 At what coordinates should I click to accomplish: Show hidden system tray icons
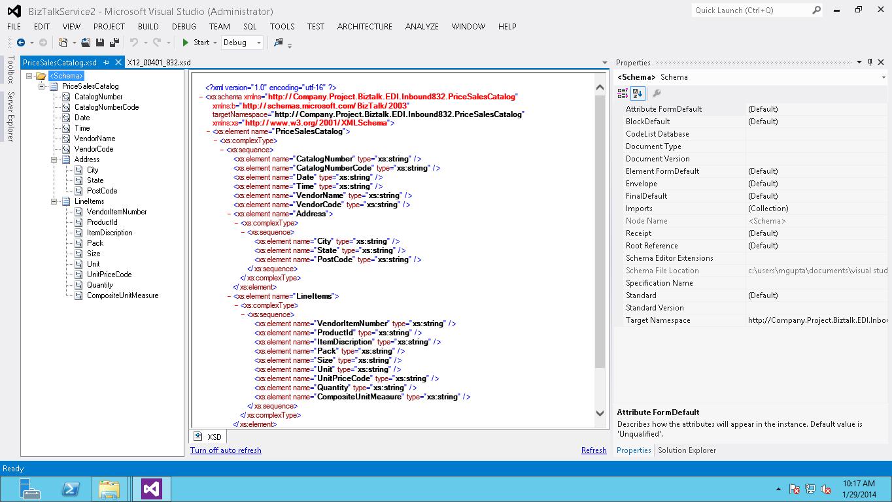(778, 489)
